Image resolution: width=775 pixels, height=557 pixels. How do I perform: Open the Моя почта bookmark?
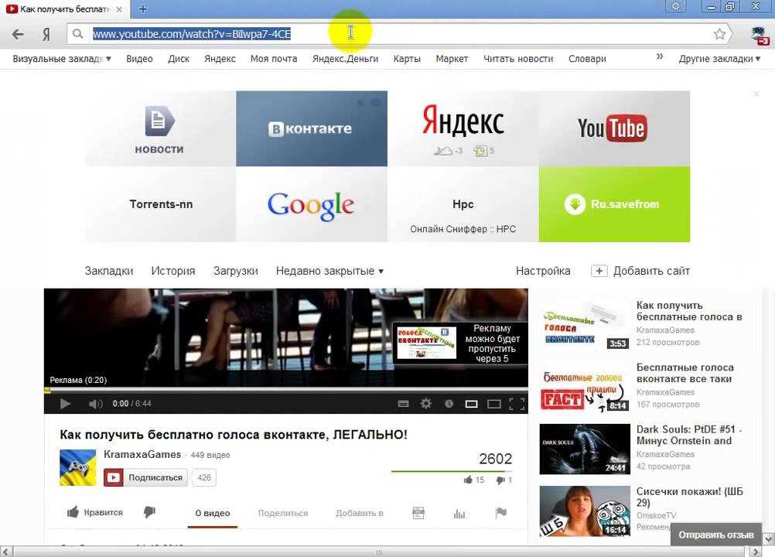(x=274, y=59)
